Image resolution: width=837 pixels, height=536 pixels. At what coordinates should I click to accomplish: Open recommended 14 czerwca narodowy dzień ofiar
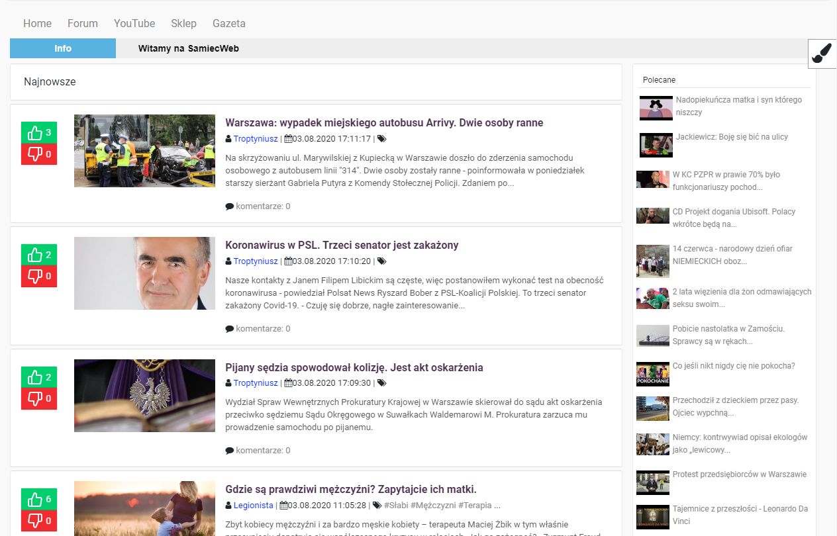pos(732,255)
